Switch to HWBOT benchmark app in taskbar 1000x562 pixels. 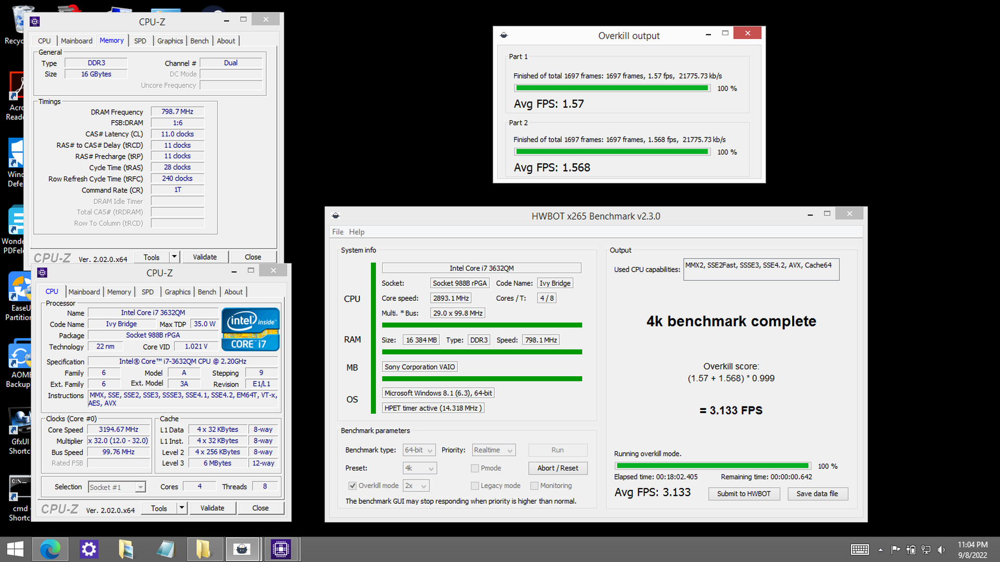coord(242,549)
